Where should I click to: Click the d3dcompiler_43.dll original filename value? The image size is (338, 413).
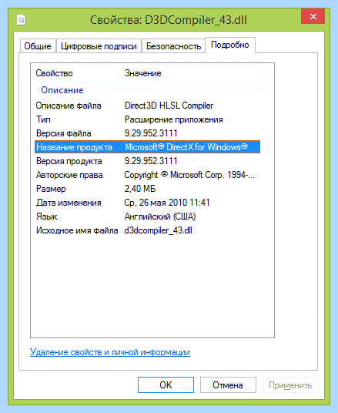[x=158, y=230]
